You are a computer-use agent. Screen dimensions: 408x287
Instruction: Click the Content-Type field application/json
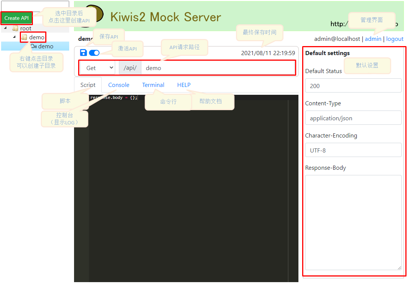tap(353, 118)
